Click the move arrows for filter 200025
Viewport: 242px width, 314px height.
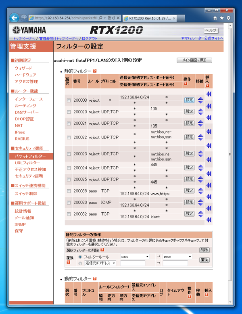click(200, 179)
